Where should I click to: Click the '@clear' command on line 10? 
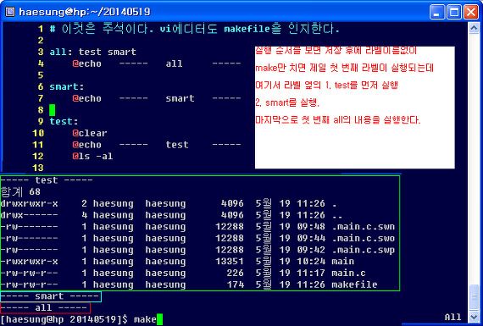pos(90,133)
